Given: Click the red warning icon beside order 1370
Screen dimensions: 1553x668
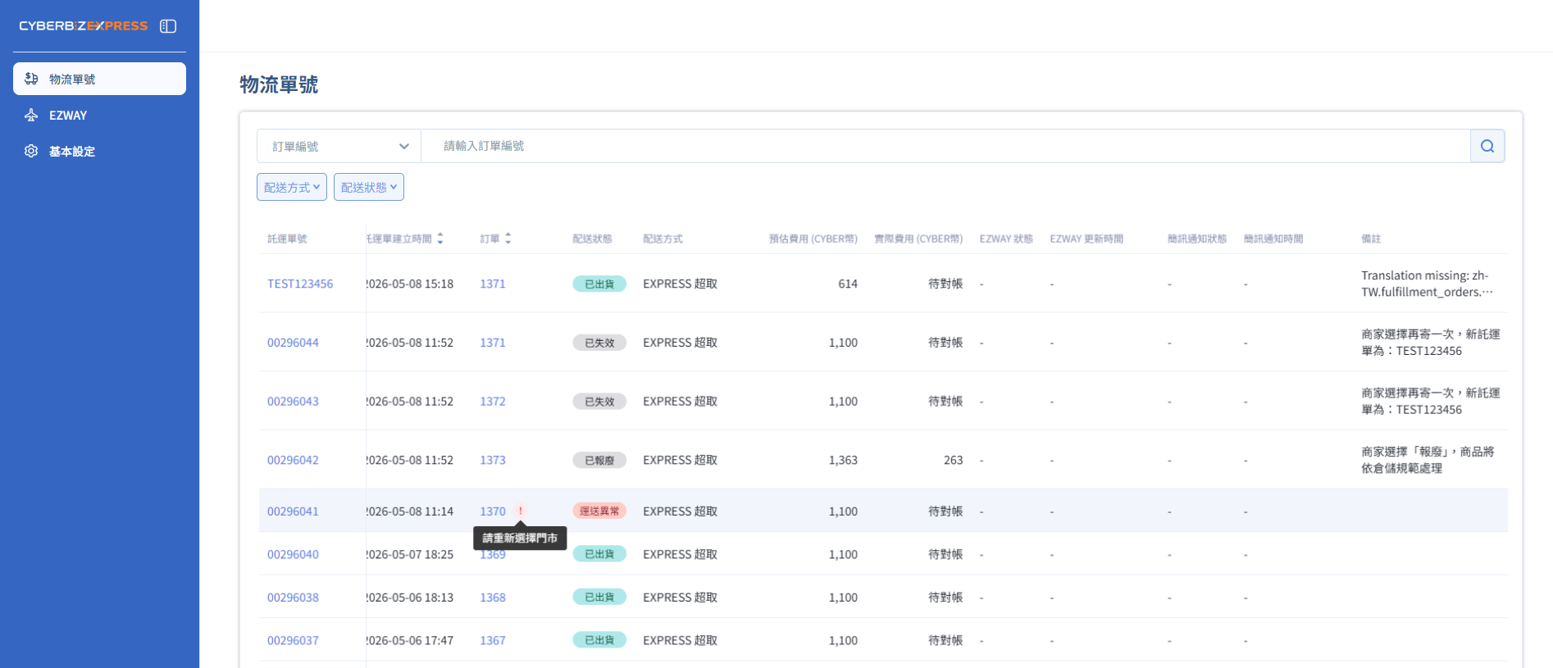Looking at the screenshot, I should (520, 511).
